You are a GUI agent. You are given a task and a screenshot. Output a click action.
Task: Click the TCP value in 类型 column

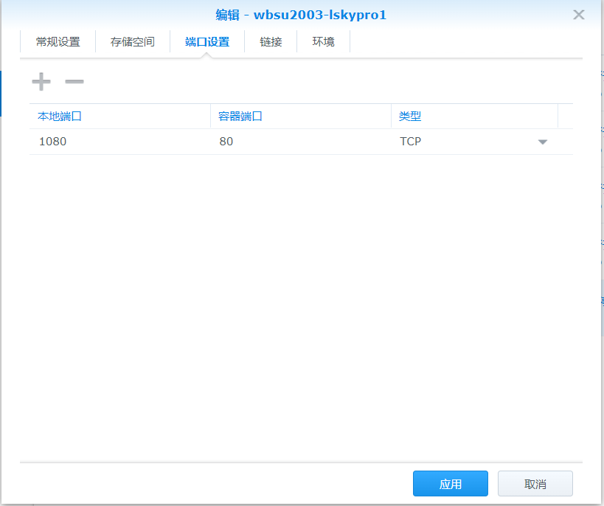[411, 142]
